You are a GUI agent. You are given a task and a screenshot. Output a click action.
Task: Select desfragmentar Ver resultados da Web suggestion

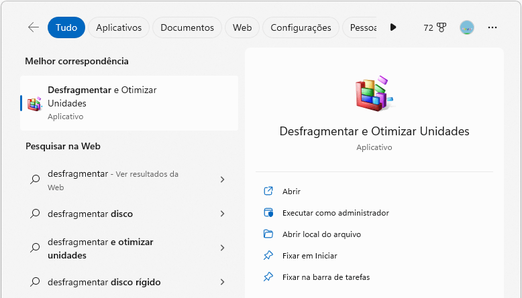click(129, 180)
